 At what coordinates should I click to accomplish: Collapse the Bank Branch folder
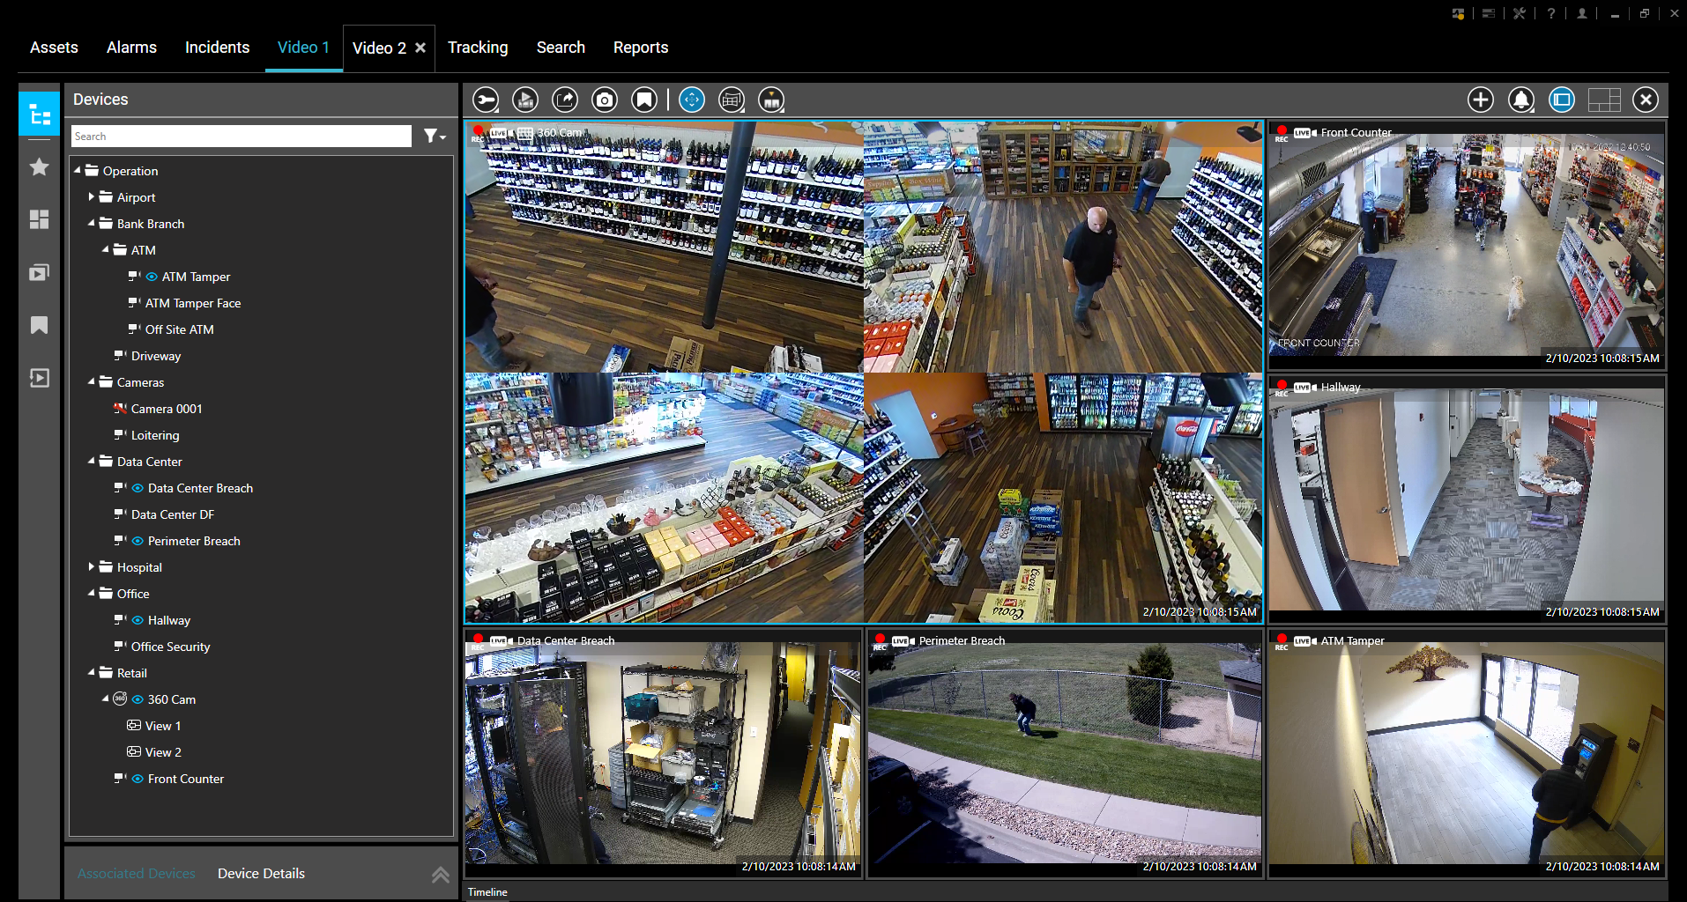91,223
